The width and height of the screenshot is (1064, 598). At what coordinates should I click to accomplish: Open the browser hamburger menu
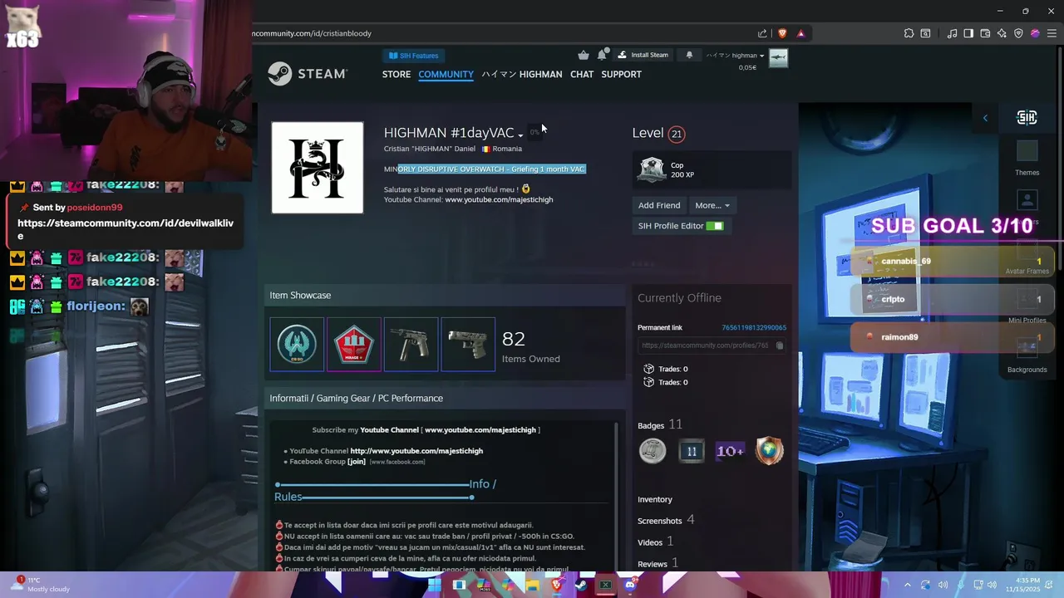tap(1052, 33)
